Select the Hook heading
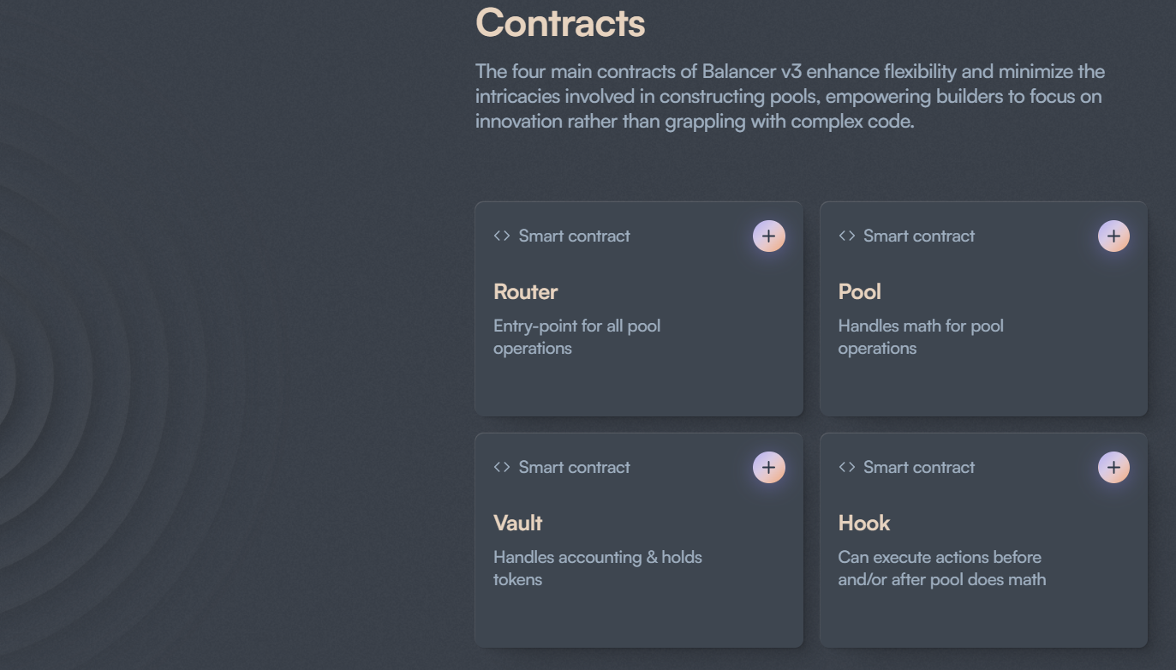This screenshot has height=670, width=1176. point(863,523)
